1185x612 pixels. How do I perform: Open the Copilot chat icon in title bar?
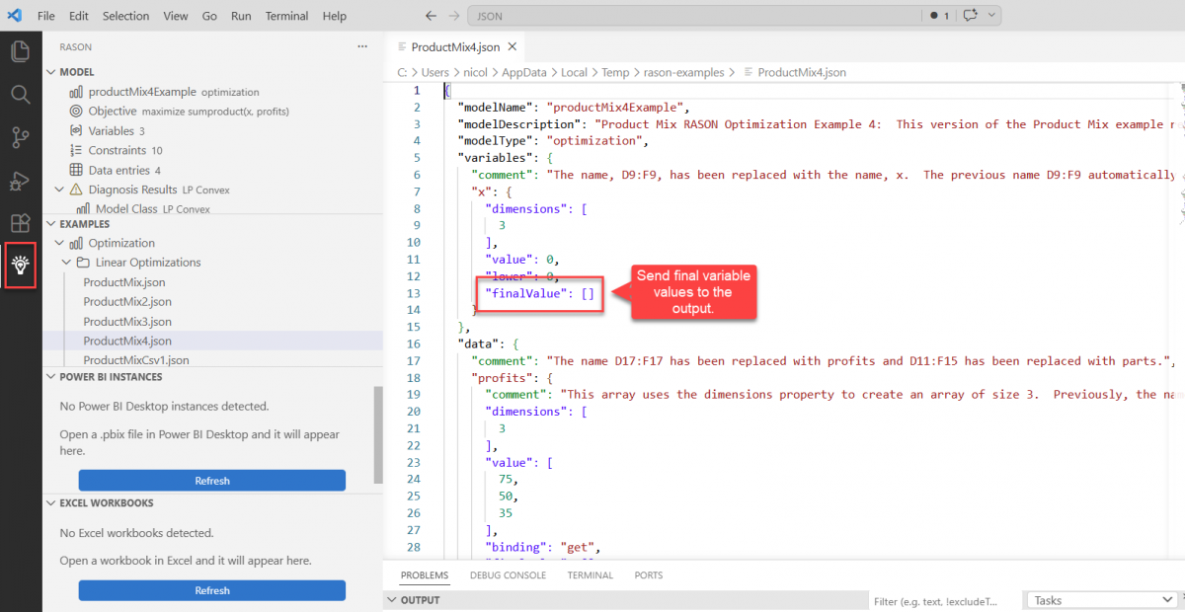point(971,16)
